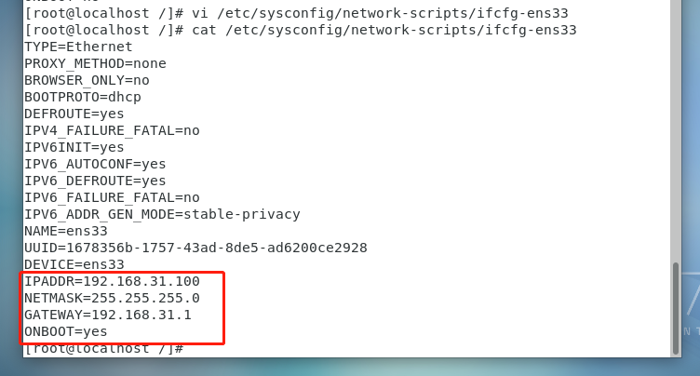700x376 pixels.
Task: Click the cat ifcfg-ens33 command line
Action: pyautogui.click(x=301, y=30)
